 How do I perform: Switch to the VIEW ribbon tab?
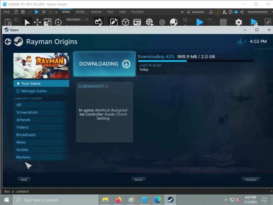coord(122,12)
